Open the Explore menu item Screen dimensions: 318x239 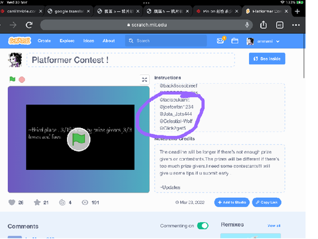point(67,40)
